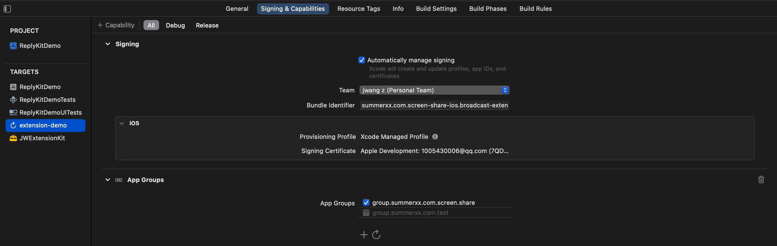The height and width of the screenshot is (246, 777).
Task: Collapse the iOS signing subsection
Action: click(x=122, y=123)
